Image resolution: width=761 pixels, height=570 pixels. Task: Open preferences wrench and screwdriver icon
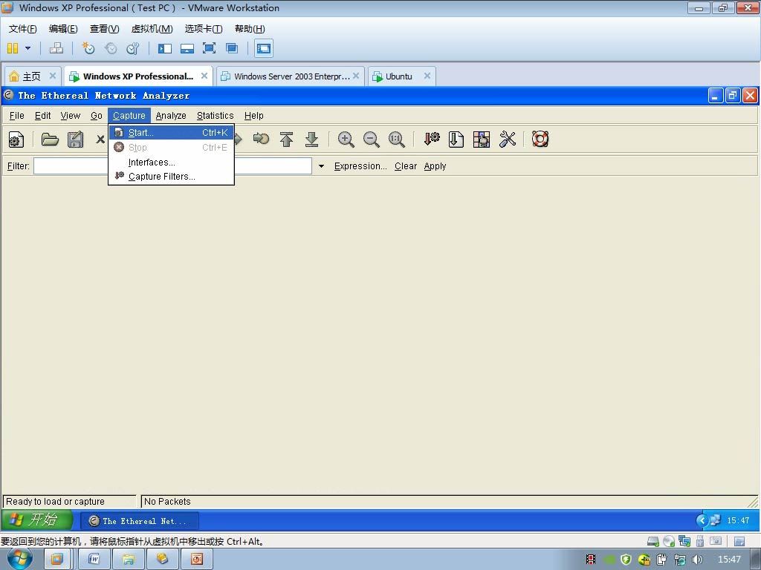pyautogui.click(x=507, y=140)
